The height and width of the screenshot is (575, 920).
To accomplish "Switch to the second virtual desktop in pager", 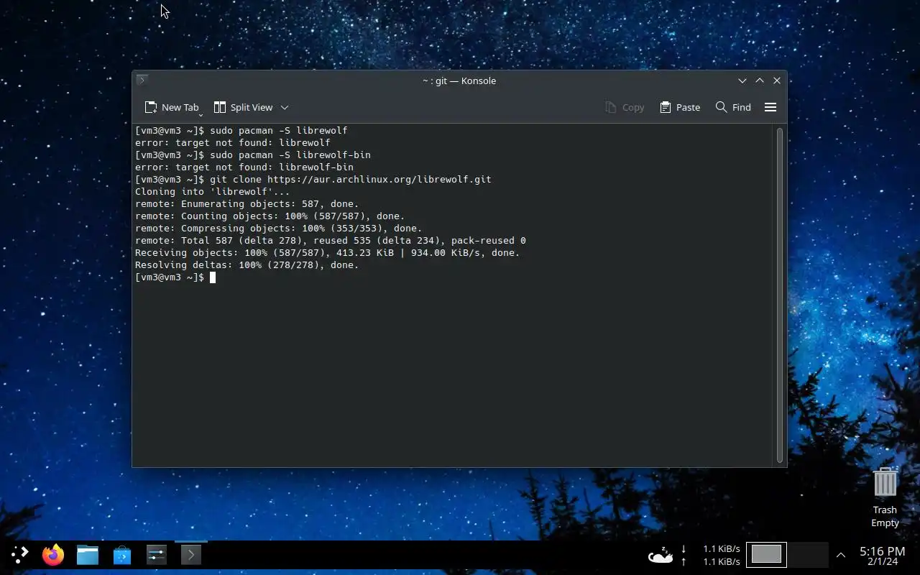I will pyautogui.click(x=808, y=554).
